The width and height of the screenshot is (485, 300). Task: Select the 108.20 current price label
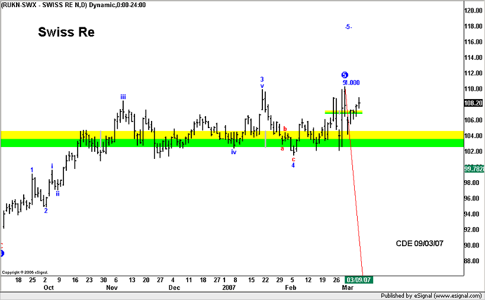click(x=473, y=103)
